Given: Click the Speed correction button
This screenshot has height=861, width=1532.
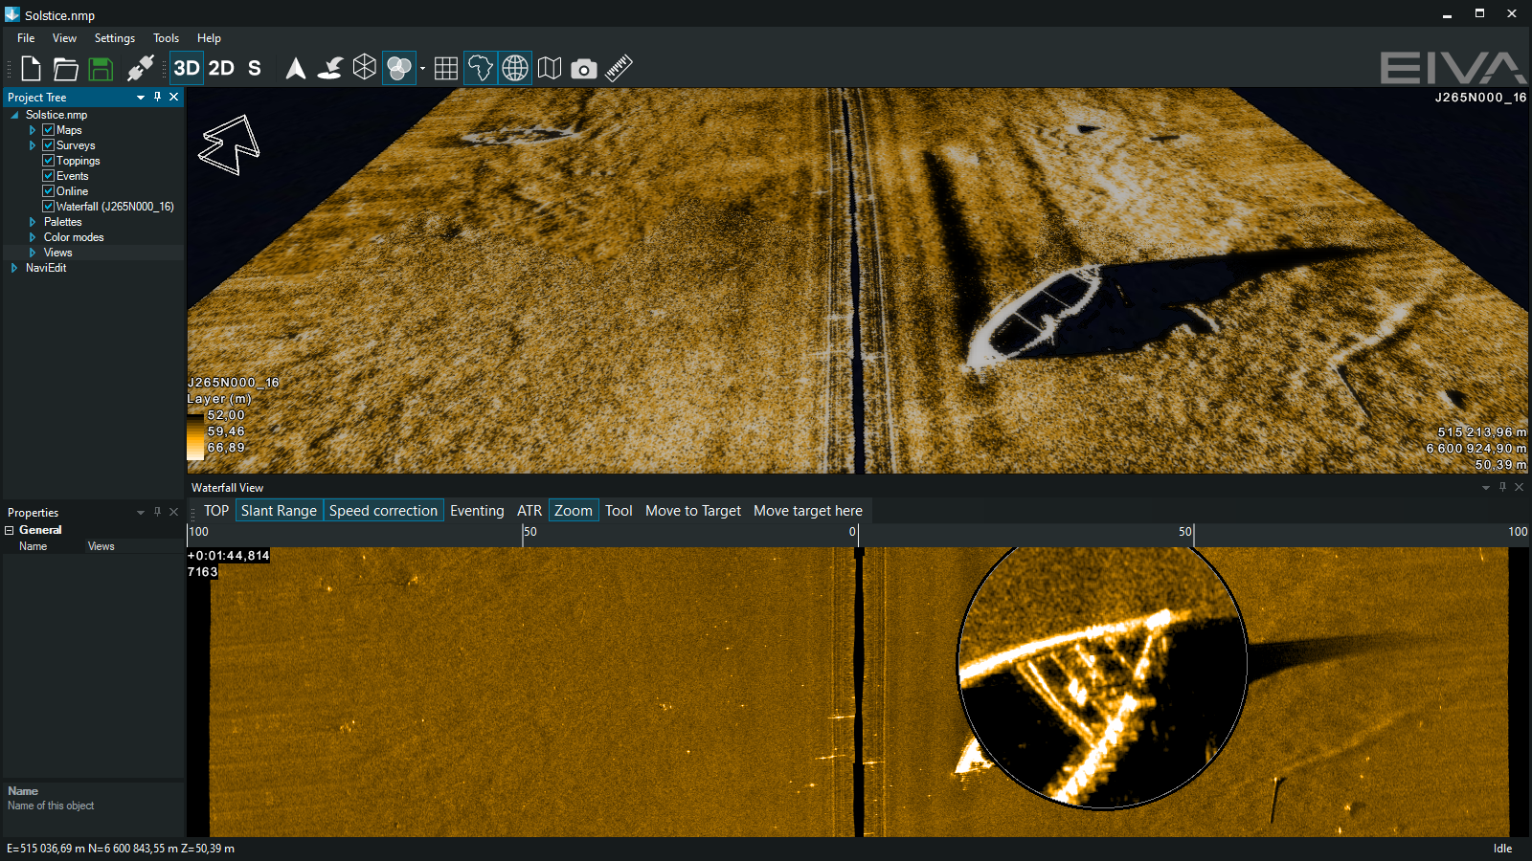Looking at the screenshot, I should 383,511.
